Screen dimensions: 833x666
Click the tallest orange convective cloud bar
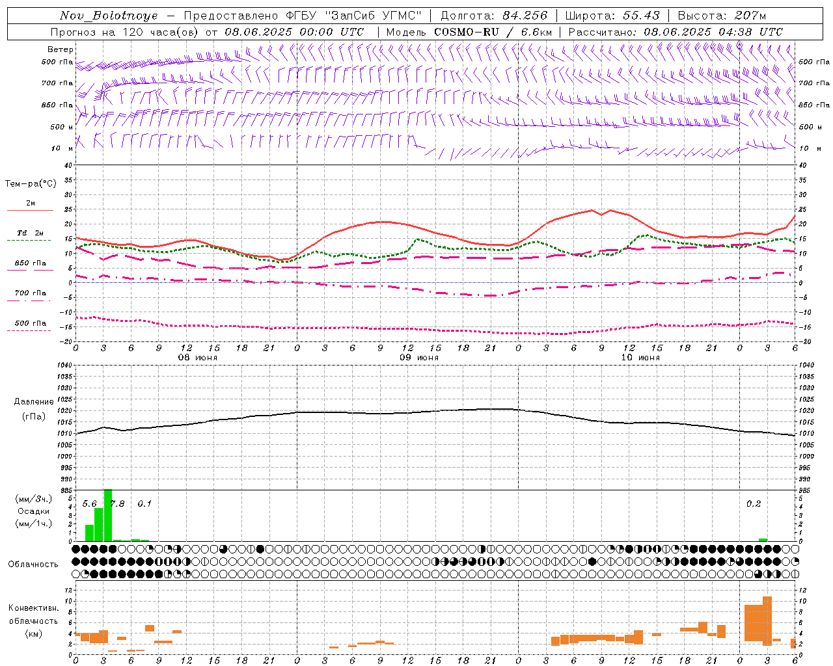click(x=767, y=620)
